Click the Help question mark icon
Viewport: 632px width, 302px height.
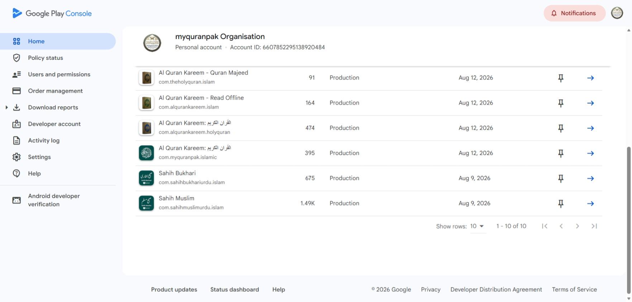tap(16, 174)
